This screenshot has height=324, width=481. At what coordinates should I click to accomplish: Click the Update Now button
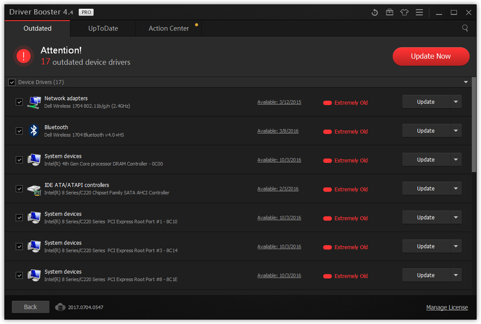click(x=431, y=56)
